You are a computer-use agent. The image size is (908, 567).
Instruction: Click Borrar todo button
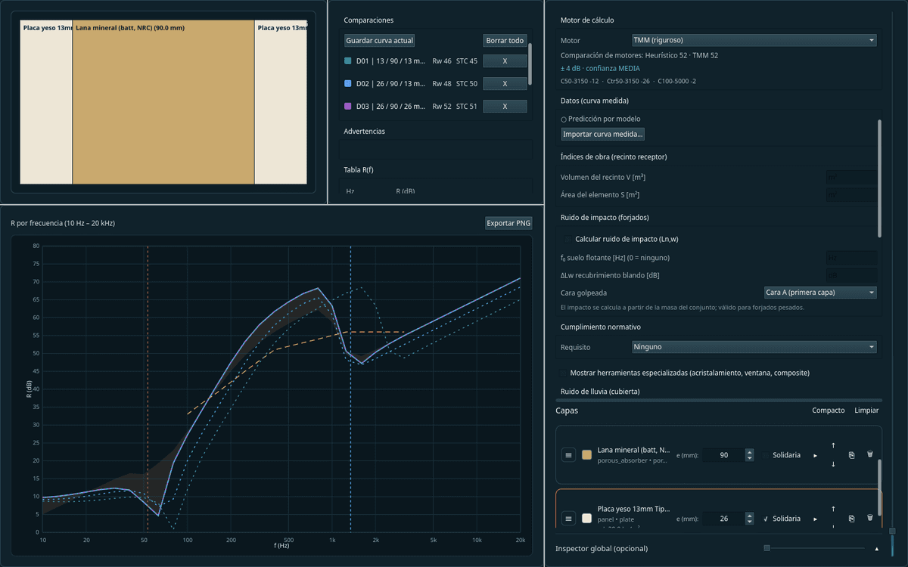[505, 40]
